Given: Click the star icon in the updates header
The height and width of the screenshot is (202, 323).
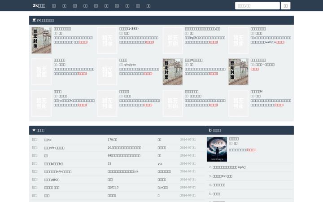Looking at the screenshot, I should (x=34, y=130).
